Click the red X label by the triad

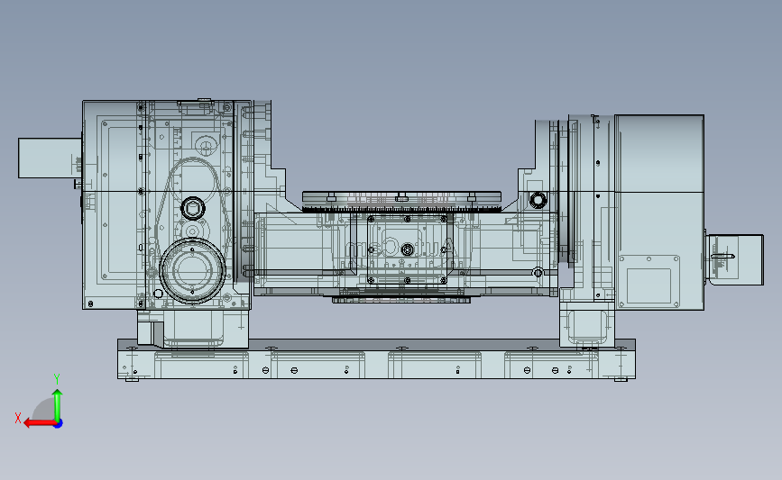pyautogui.click(x=18, y=418)
